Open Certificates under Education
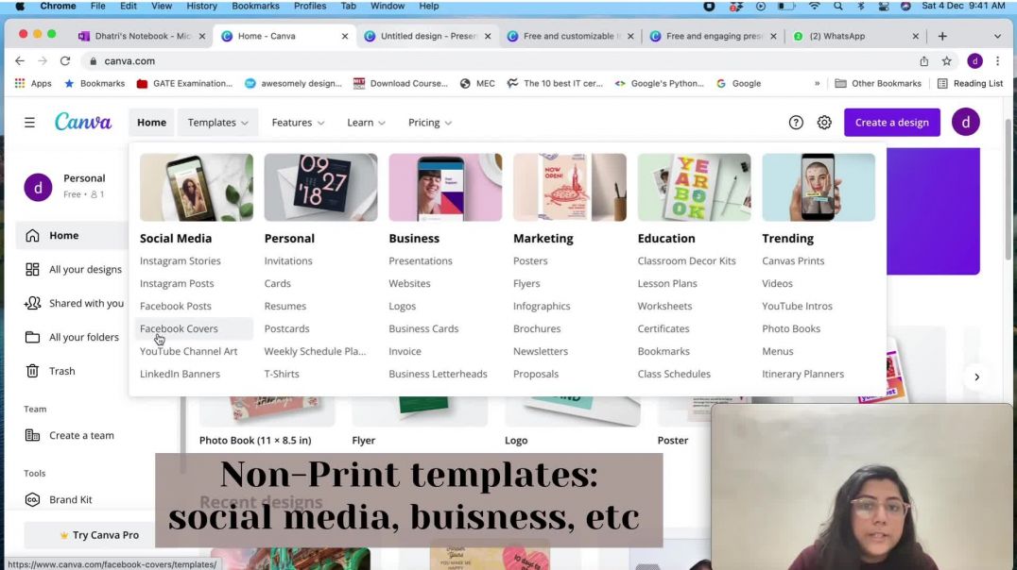Screen dimensions: 1017x570 [x=664, y=328]
